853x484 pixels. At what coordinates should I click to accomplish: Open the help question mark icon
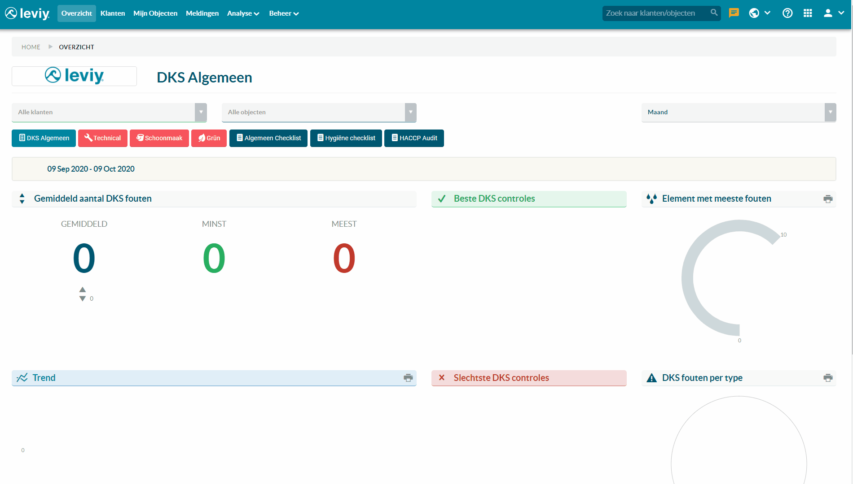[x=787, y=13]
